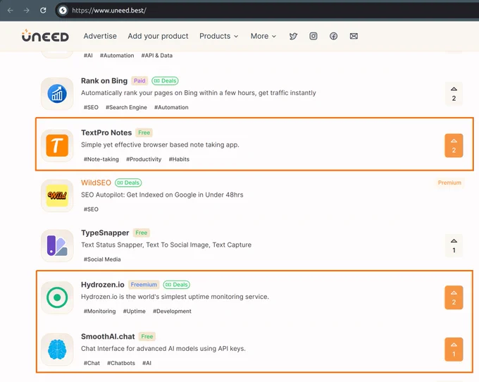The width and height of the screenshot is (479, 382).
Task: Open the Hydrozen.io green circle icon
Action: click(57, 297)
